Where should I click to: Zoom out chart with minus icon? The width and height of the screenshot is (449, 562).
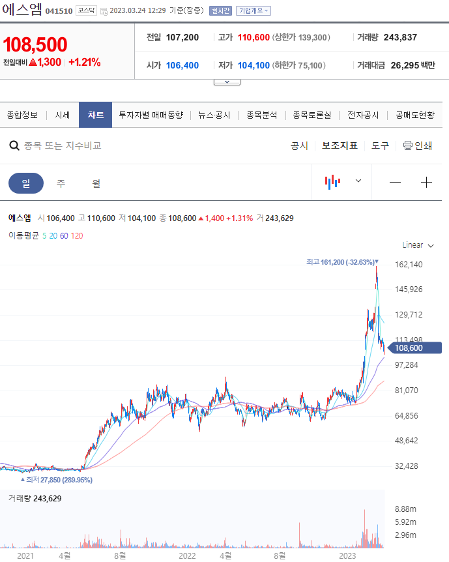pyautogui.click(x=395, y=183)
